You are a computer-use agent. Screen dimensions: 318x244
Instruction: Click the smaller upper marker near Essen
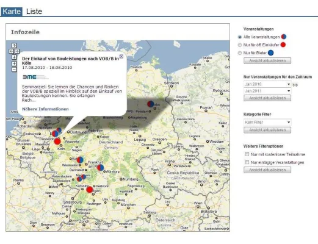click(59, 130)
